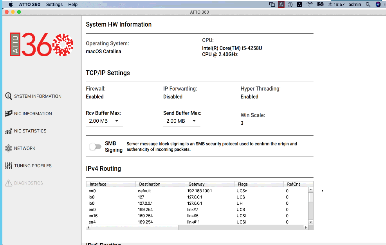
Task: Select the DIAGNOSTICS sidebar item
Action: [x=28, y=183]
